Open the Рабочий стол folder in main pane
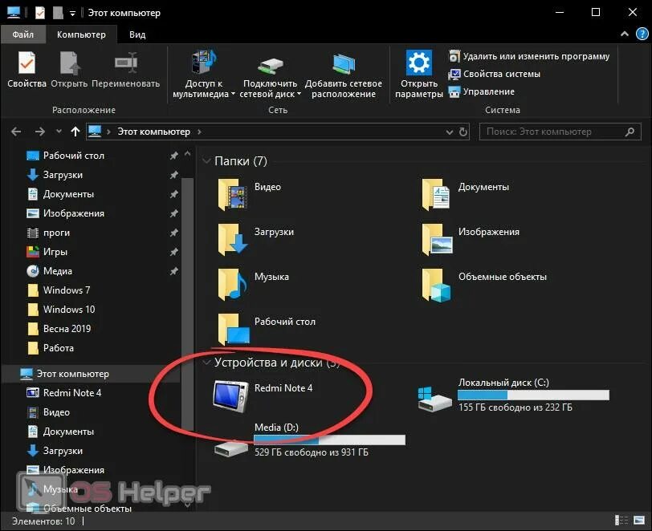Image resolution: width=652 pixels, height=531 pixels. (x=234, y=329)
